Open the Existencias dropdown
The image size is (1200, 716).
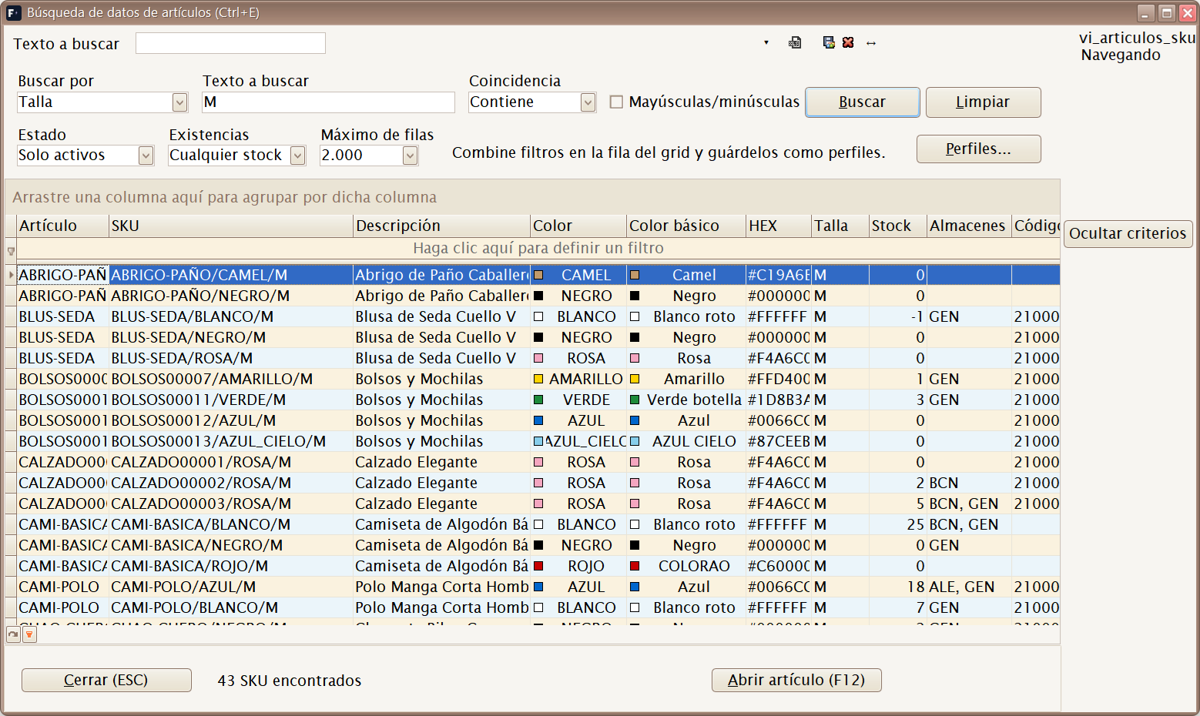click(298, 156)
